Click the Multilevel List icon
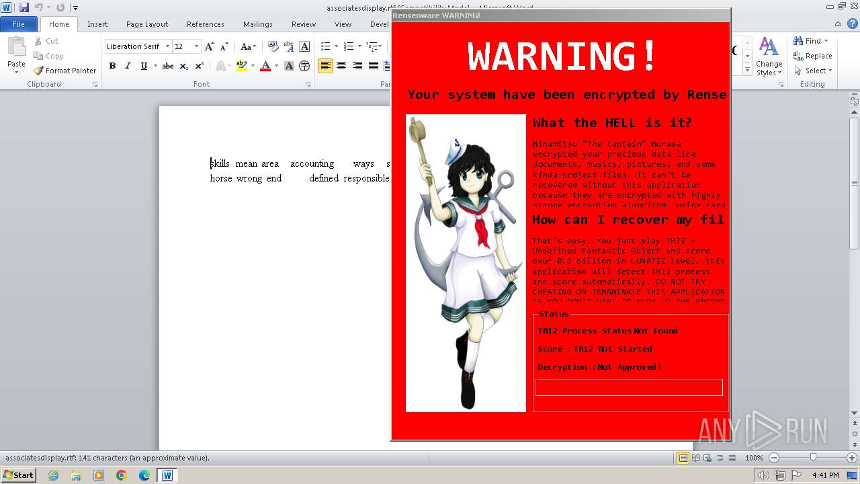This screenshot has width=860, height=484. (372, 46)
